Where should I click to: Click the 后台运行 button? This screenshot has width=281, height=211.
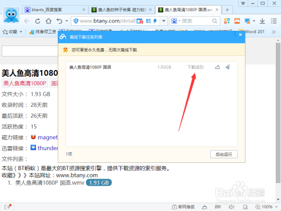click(224, 154)
